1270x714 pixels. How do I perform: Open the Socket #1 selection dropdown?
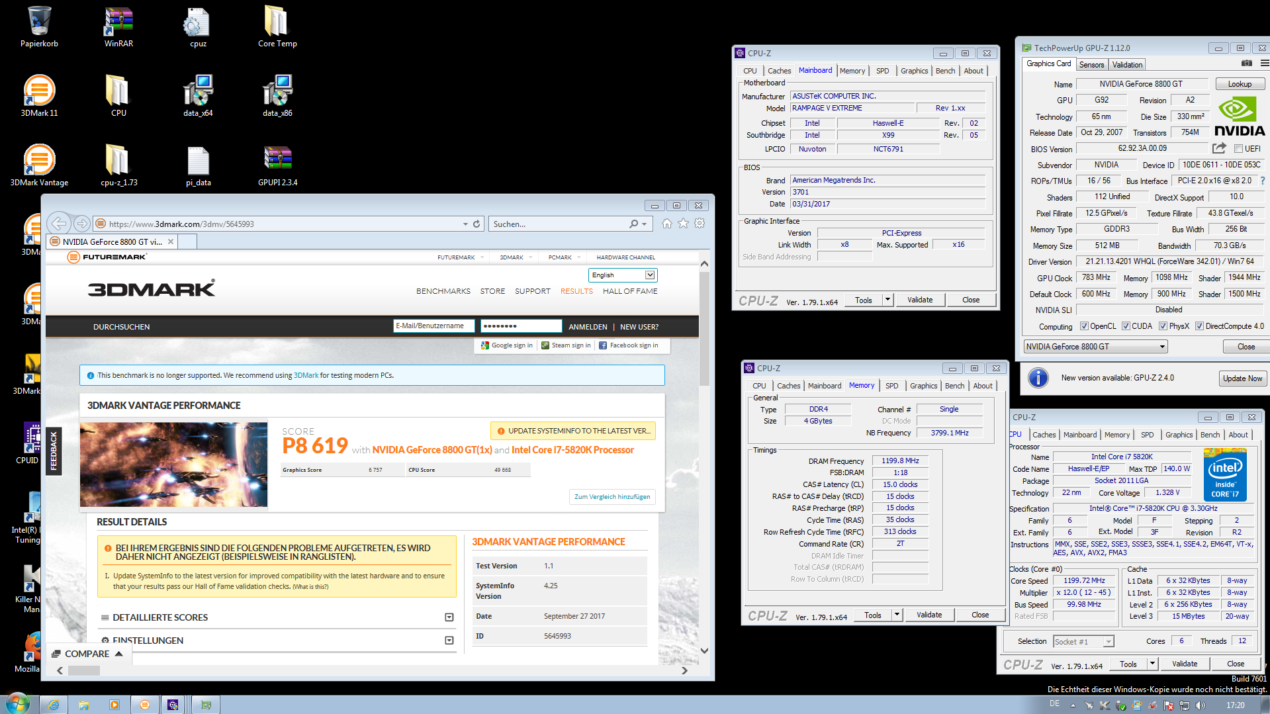(1083, 641)
